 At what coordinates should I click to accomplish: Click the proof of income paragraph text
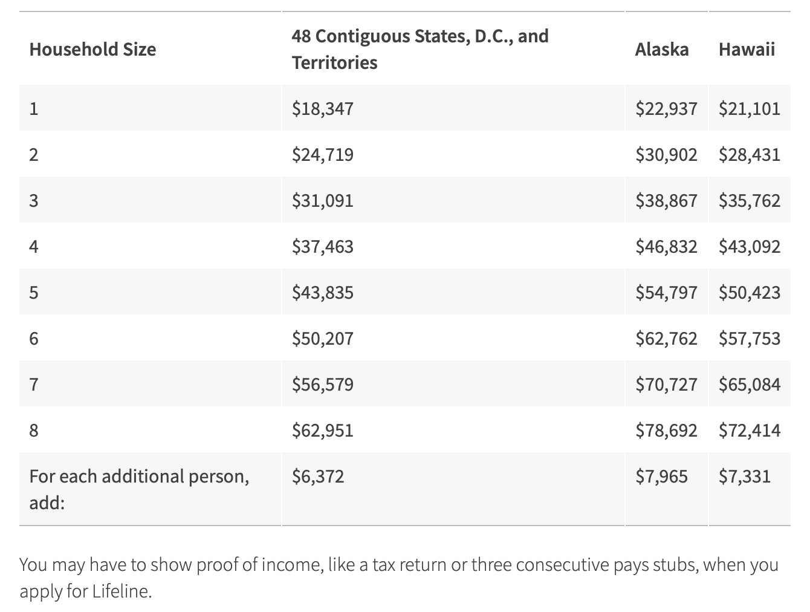[x=399, y=578]
